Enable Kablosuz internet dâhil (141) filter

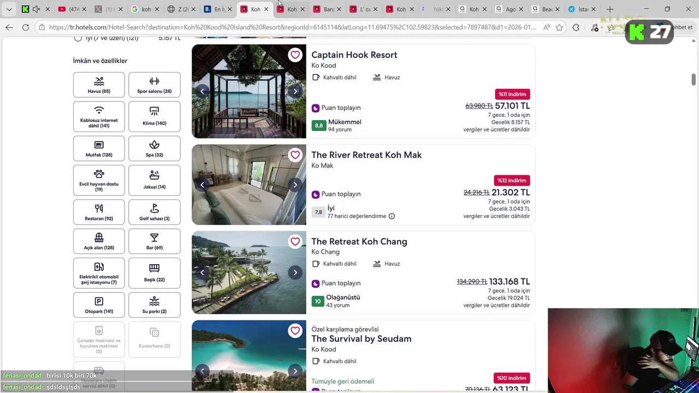pos(99,117)
